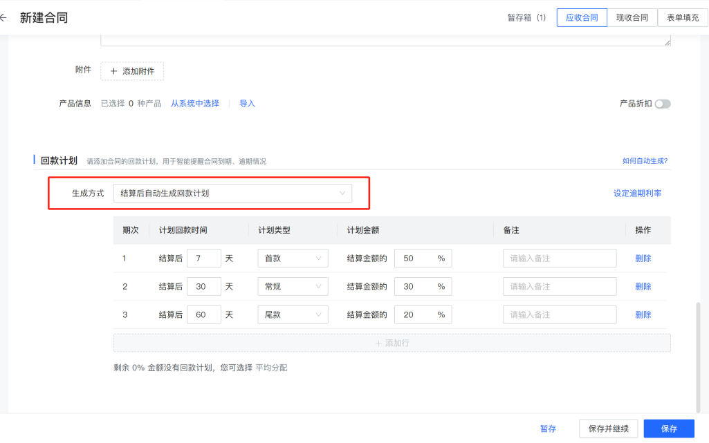Expand the 常规 plan type dropdown
The height and width of the screenshot is (443, 709).
[x=293, y=286]
